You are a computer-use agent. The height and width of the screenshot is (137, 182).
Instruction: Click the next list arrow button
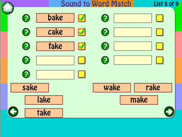point(169,112)
